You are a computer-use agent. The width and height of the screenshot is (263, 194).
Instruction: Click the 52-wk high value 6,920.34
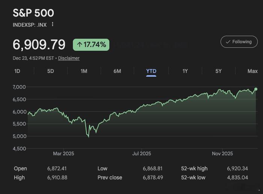[x=237, y=168]
